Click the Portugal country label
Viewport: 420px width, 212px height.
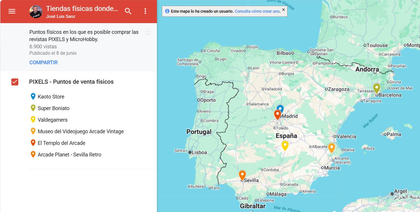[199, 132]
